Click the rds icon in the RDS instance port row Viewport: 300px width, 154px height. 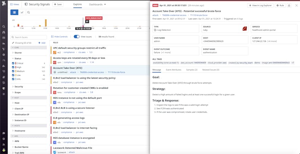tap(55, 102)
